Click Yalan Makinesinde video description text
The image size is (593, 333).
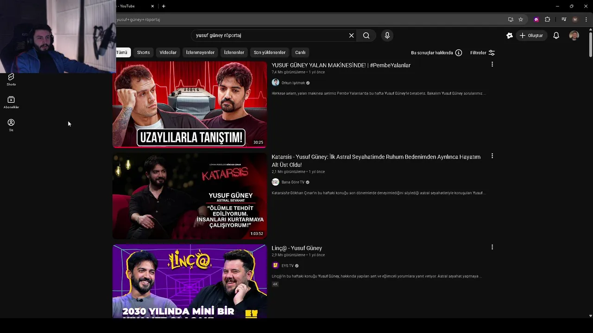point(379,93)
